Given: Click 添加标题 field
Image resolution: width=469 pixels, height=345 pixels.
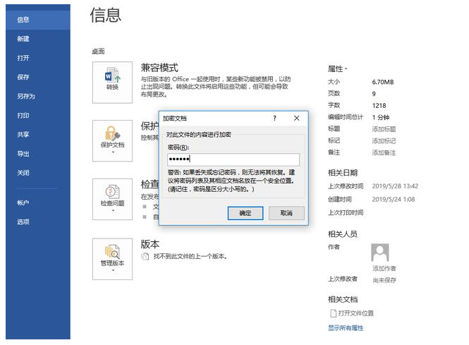Looking at the screenshot, I should pos(384,129).
